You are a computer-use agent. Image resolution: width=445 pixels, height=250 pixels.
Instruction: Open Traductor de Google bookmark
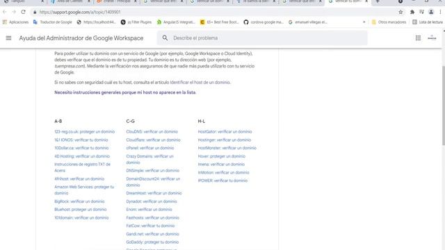tap(53, 22)
